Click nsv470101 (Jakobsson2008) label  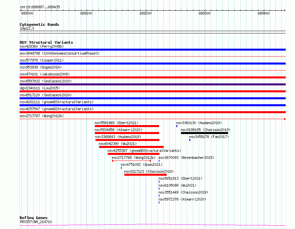click(45, 74)
